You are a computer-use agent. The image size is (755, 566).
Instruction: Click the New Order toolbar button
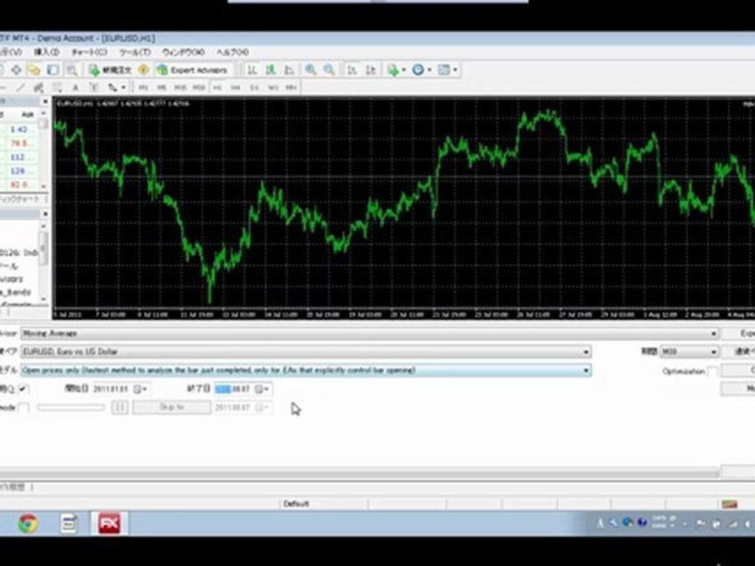(110, 70)
